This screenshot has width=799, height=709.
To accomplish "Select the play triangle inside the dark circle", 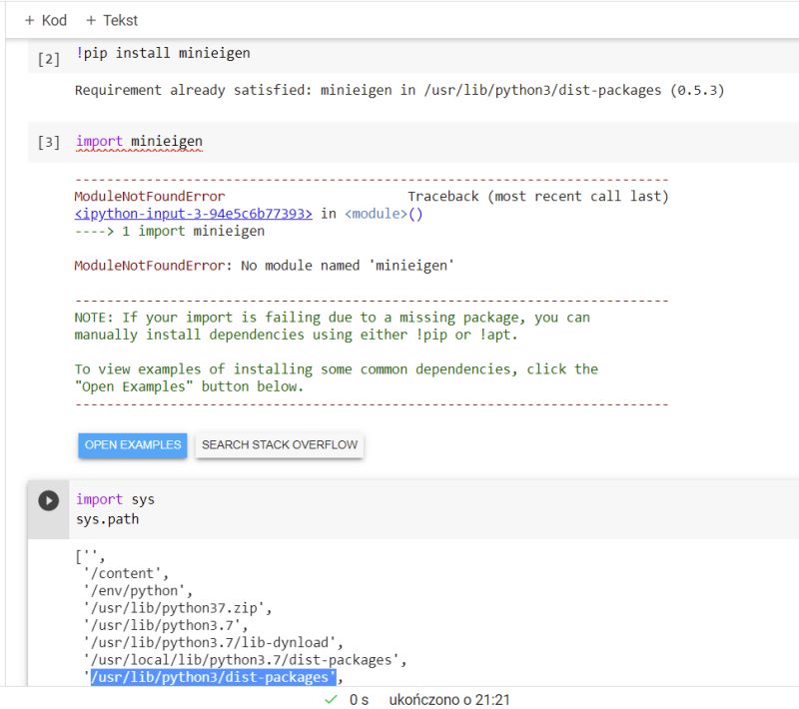I will click(x=48, y=500).
